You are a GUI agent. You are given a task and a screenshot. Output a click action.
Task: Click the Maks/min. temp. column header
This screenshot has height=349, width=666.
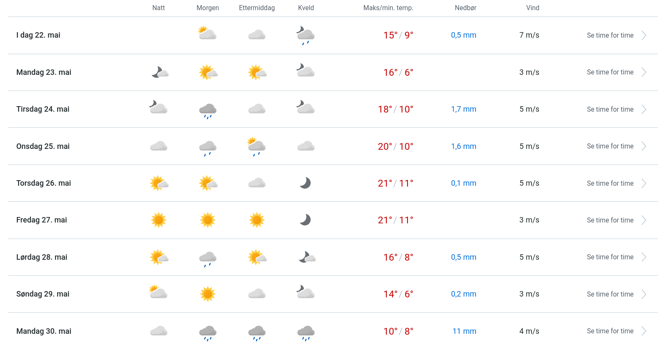pos(388,8)
